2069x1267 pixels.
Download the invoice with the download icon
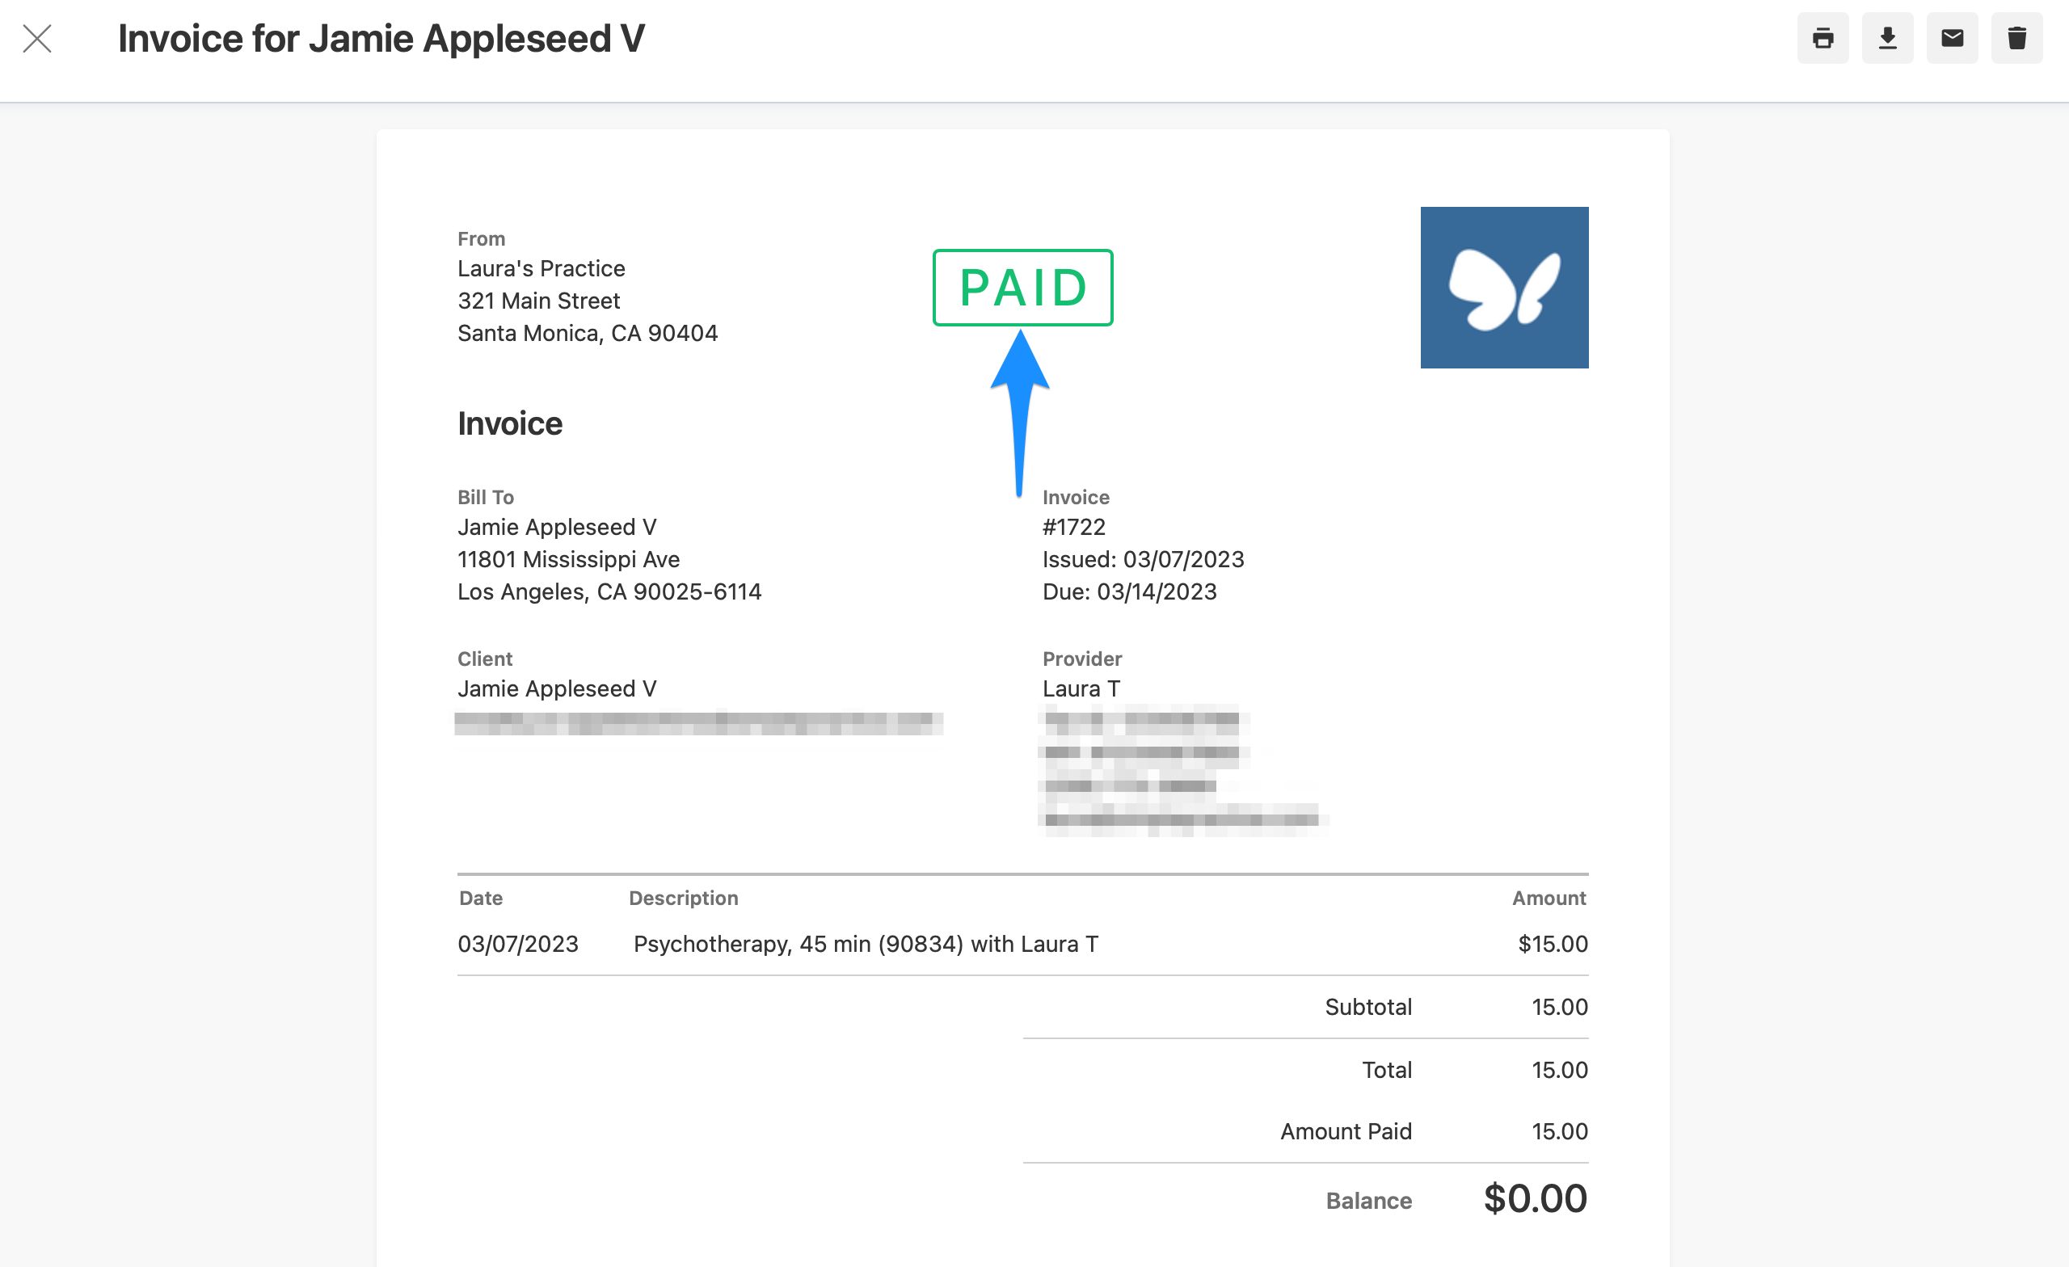[1887, 39]
